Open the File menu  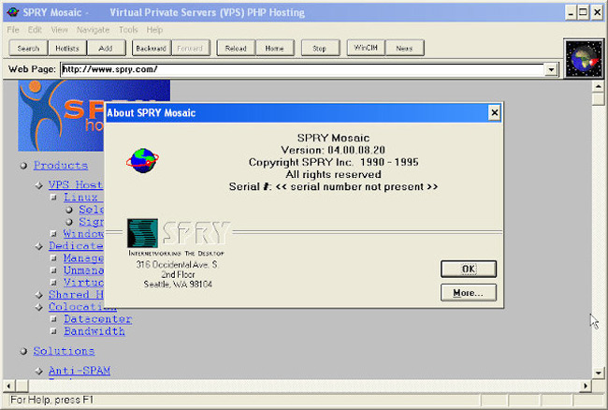coord(13,29)
